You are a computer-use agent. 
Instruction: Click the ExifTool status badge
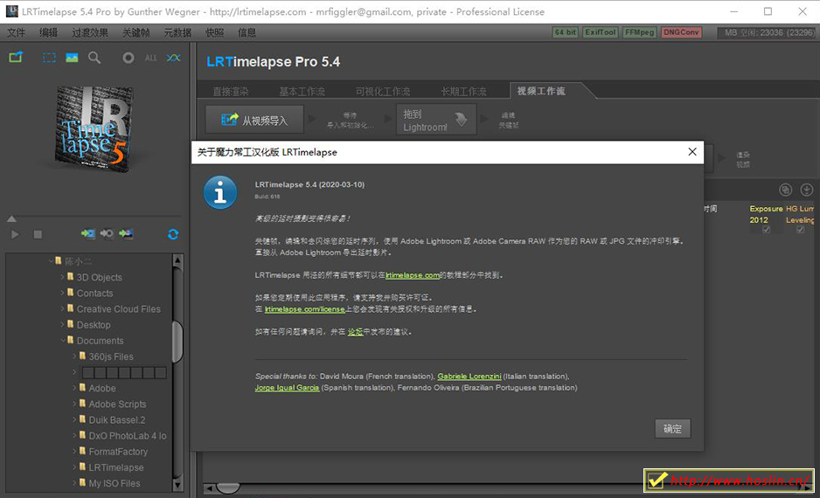[x=601, y=32]
